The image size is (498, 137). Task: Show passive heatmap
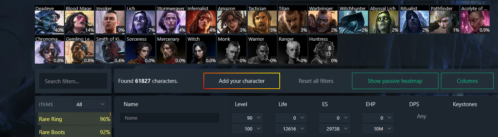click(395, 81)
